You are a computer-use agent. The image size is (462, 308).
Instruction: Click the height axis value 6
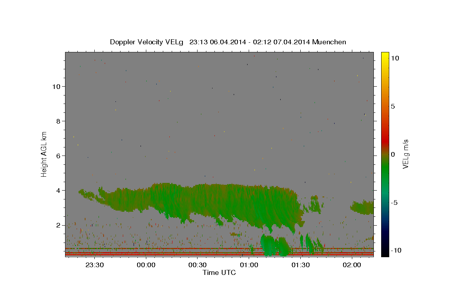59,156
